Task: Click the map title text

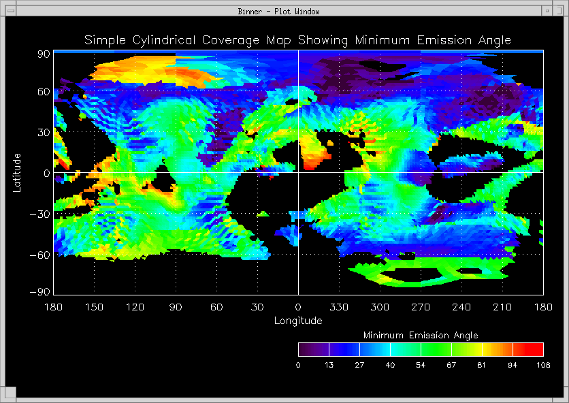Action: tap(297, 40)
